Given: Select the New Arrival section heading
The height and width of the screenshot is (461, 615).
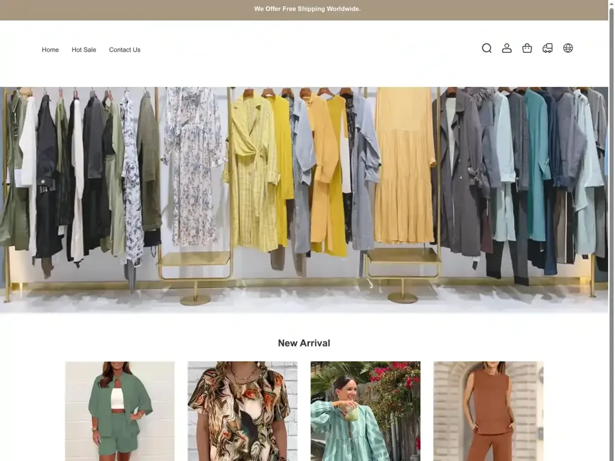Looking at the screenshot, I should [x=304, y=343].
